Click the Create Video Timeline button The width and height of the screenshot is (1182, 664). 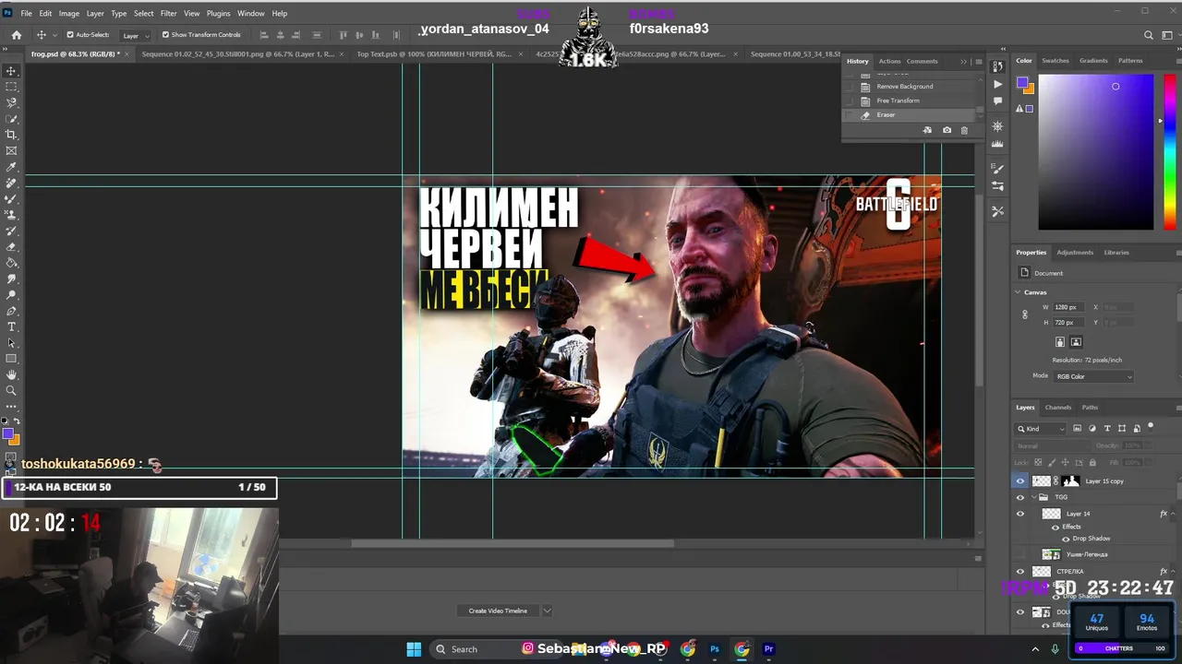[498, 611]
